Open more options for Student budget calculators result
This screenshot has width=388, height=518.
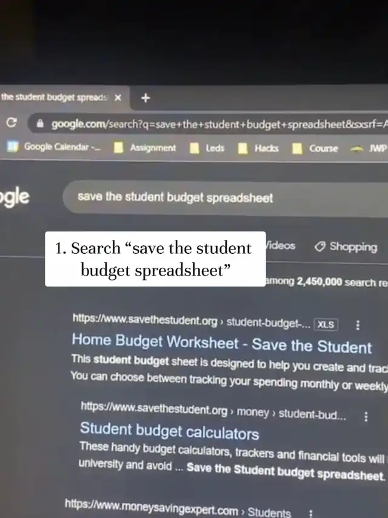coord(366,417)
